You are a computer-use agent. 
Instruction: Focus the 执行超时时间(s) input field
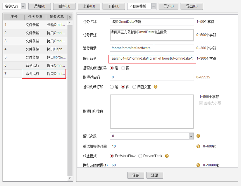tap(152, 165)
